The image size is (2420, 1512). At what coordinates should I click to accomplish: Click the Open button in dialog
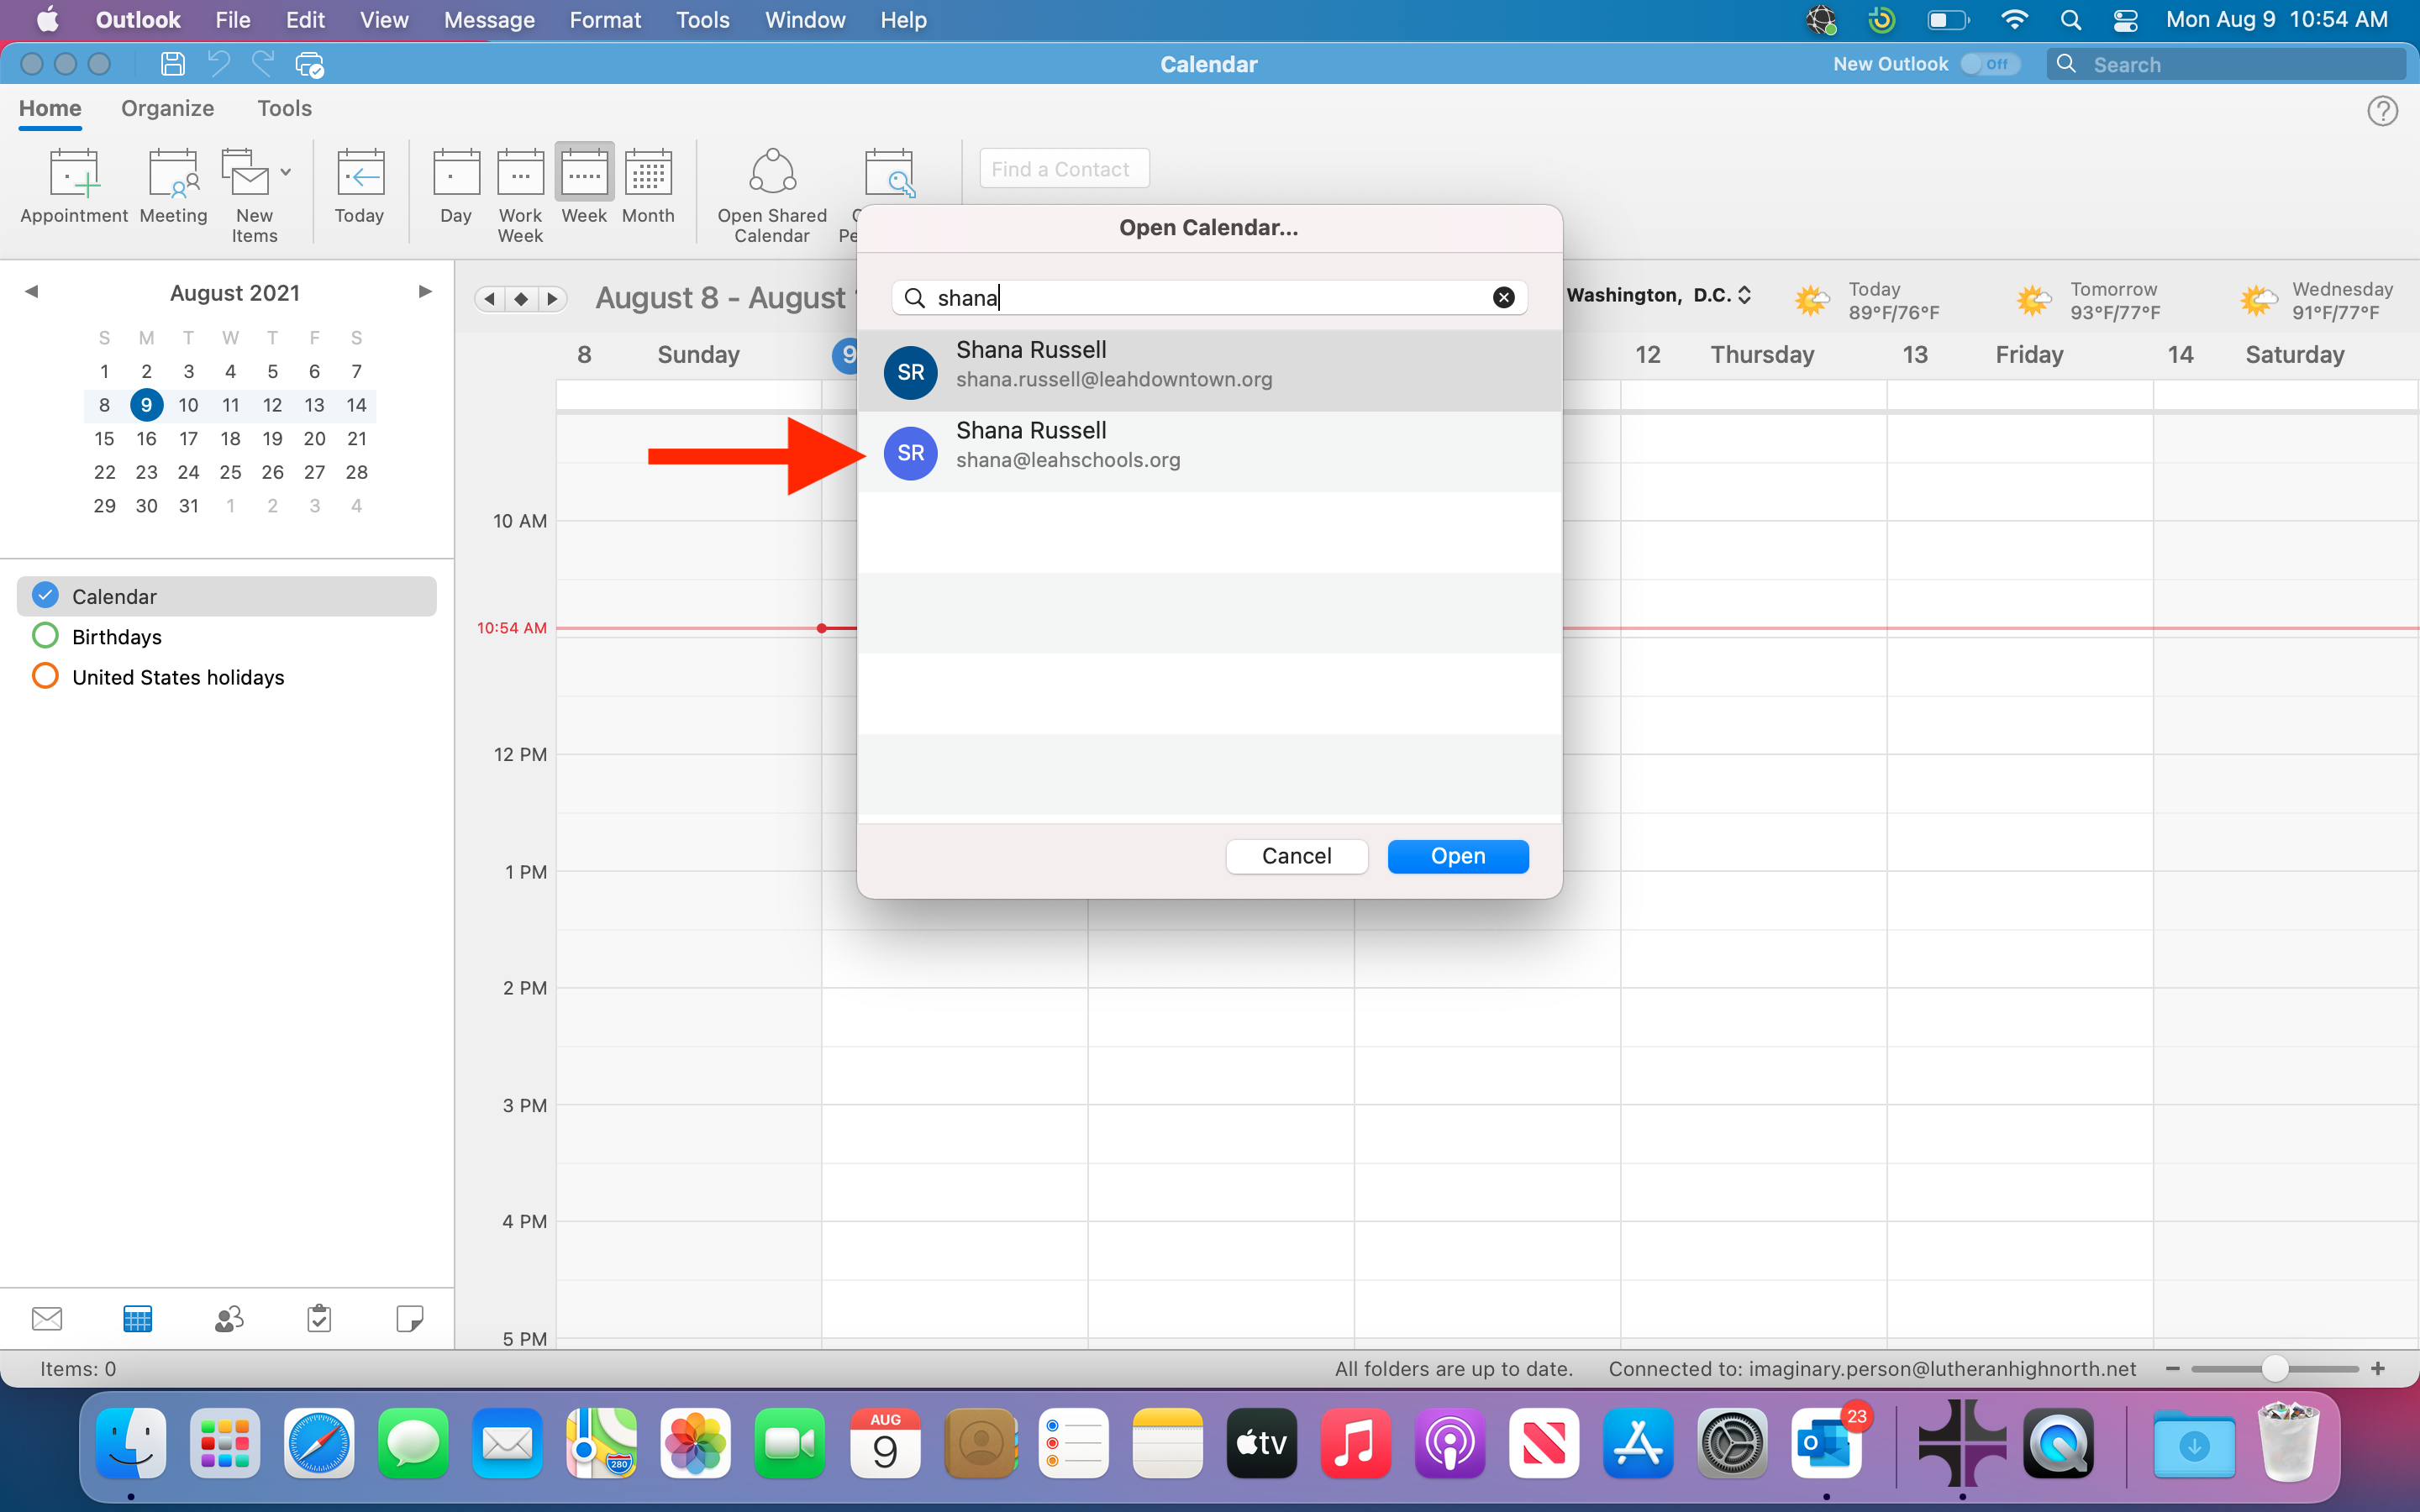point(1458,856)
